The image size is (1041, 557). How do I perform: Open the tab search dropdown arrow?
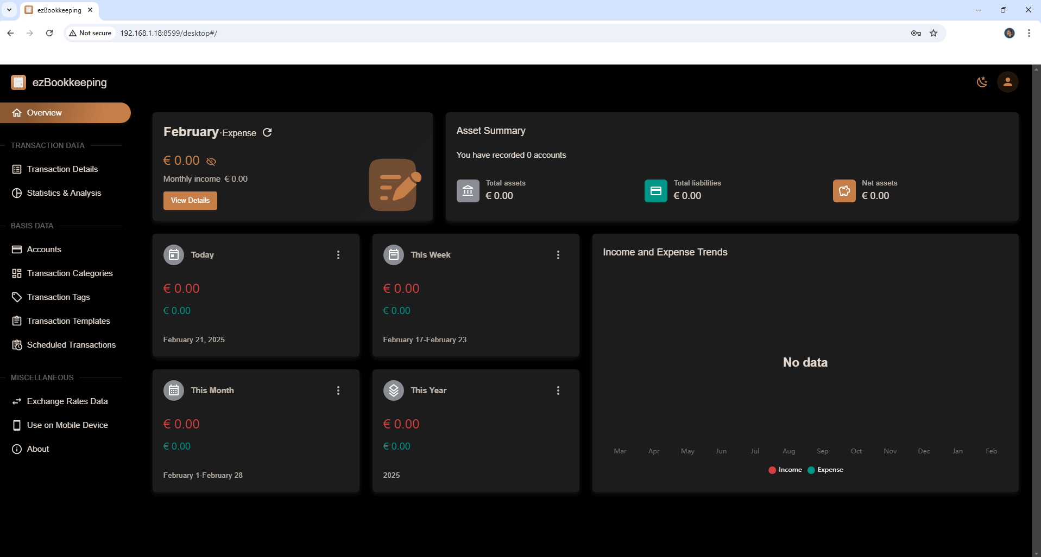click(9, 10)
